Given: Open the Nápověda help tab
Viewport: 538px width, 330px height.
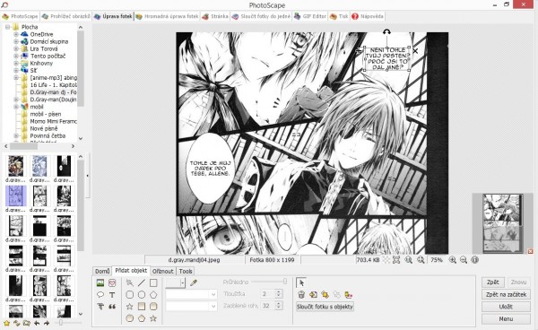Looking at the screenshot, I should click(368, 16).
